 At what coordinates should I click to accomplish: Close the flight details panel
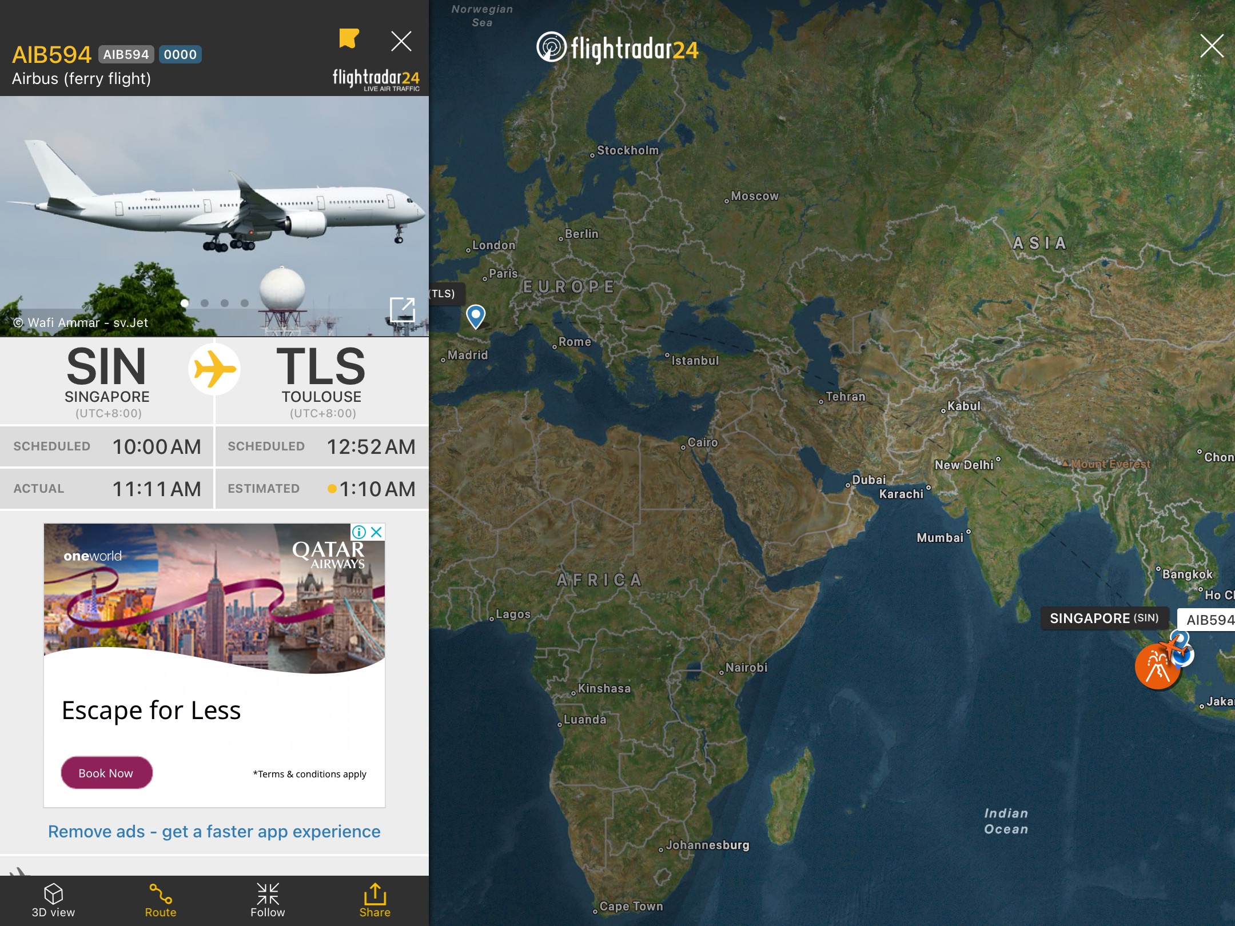tap(401, 41)
